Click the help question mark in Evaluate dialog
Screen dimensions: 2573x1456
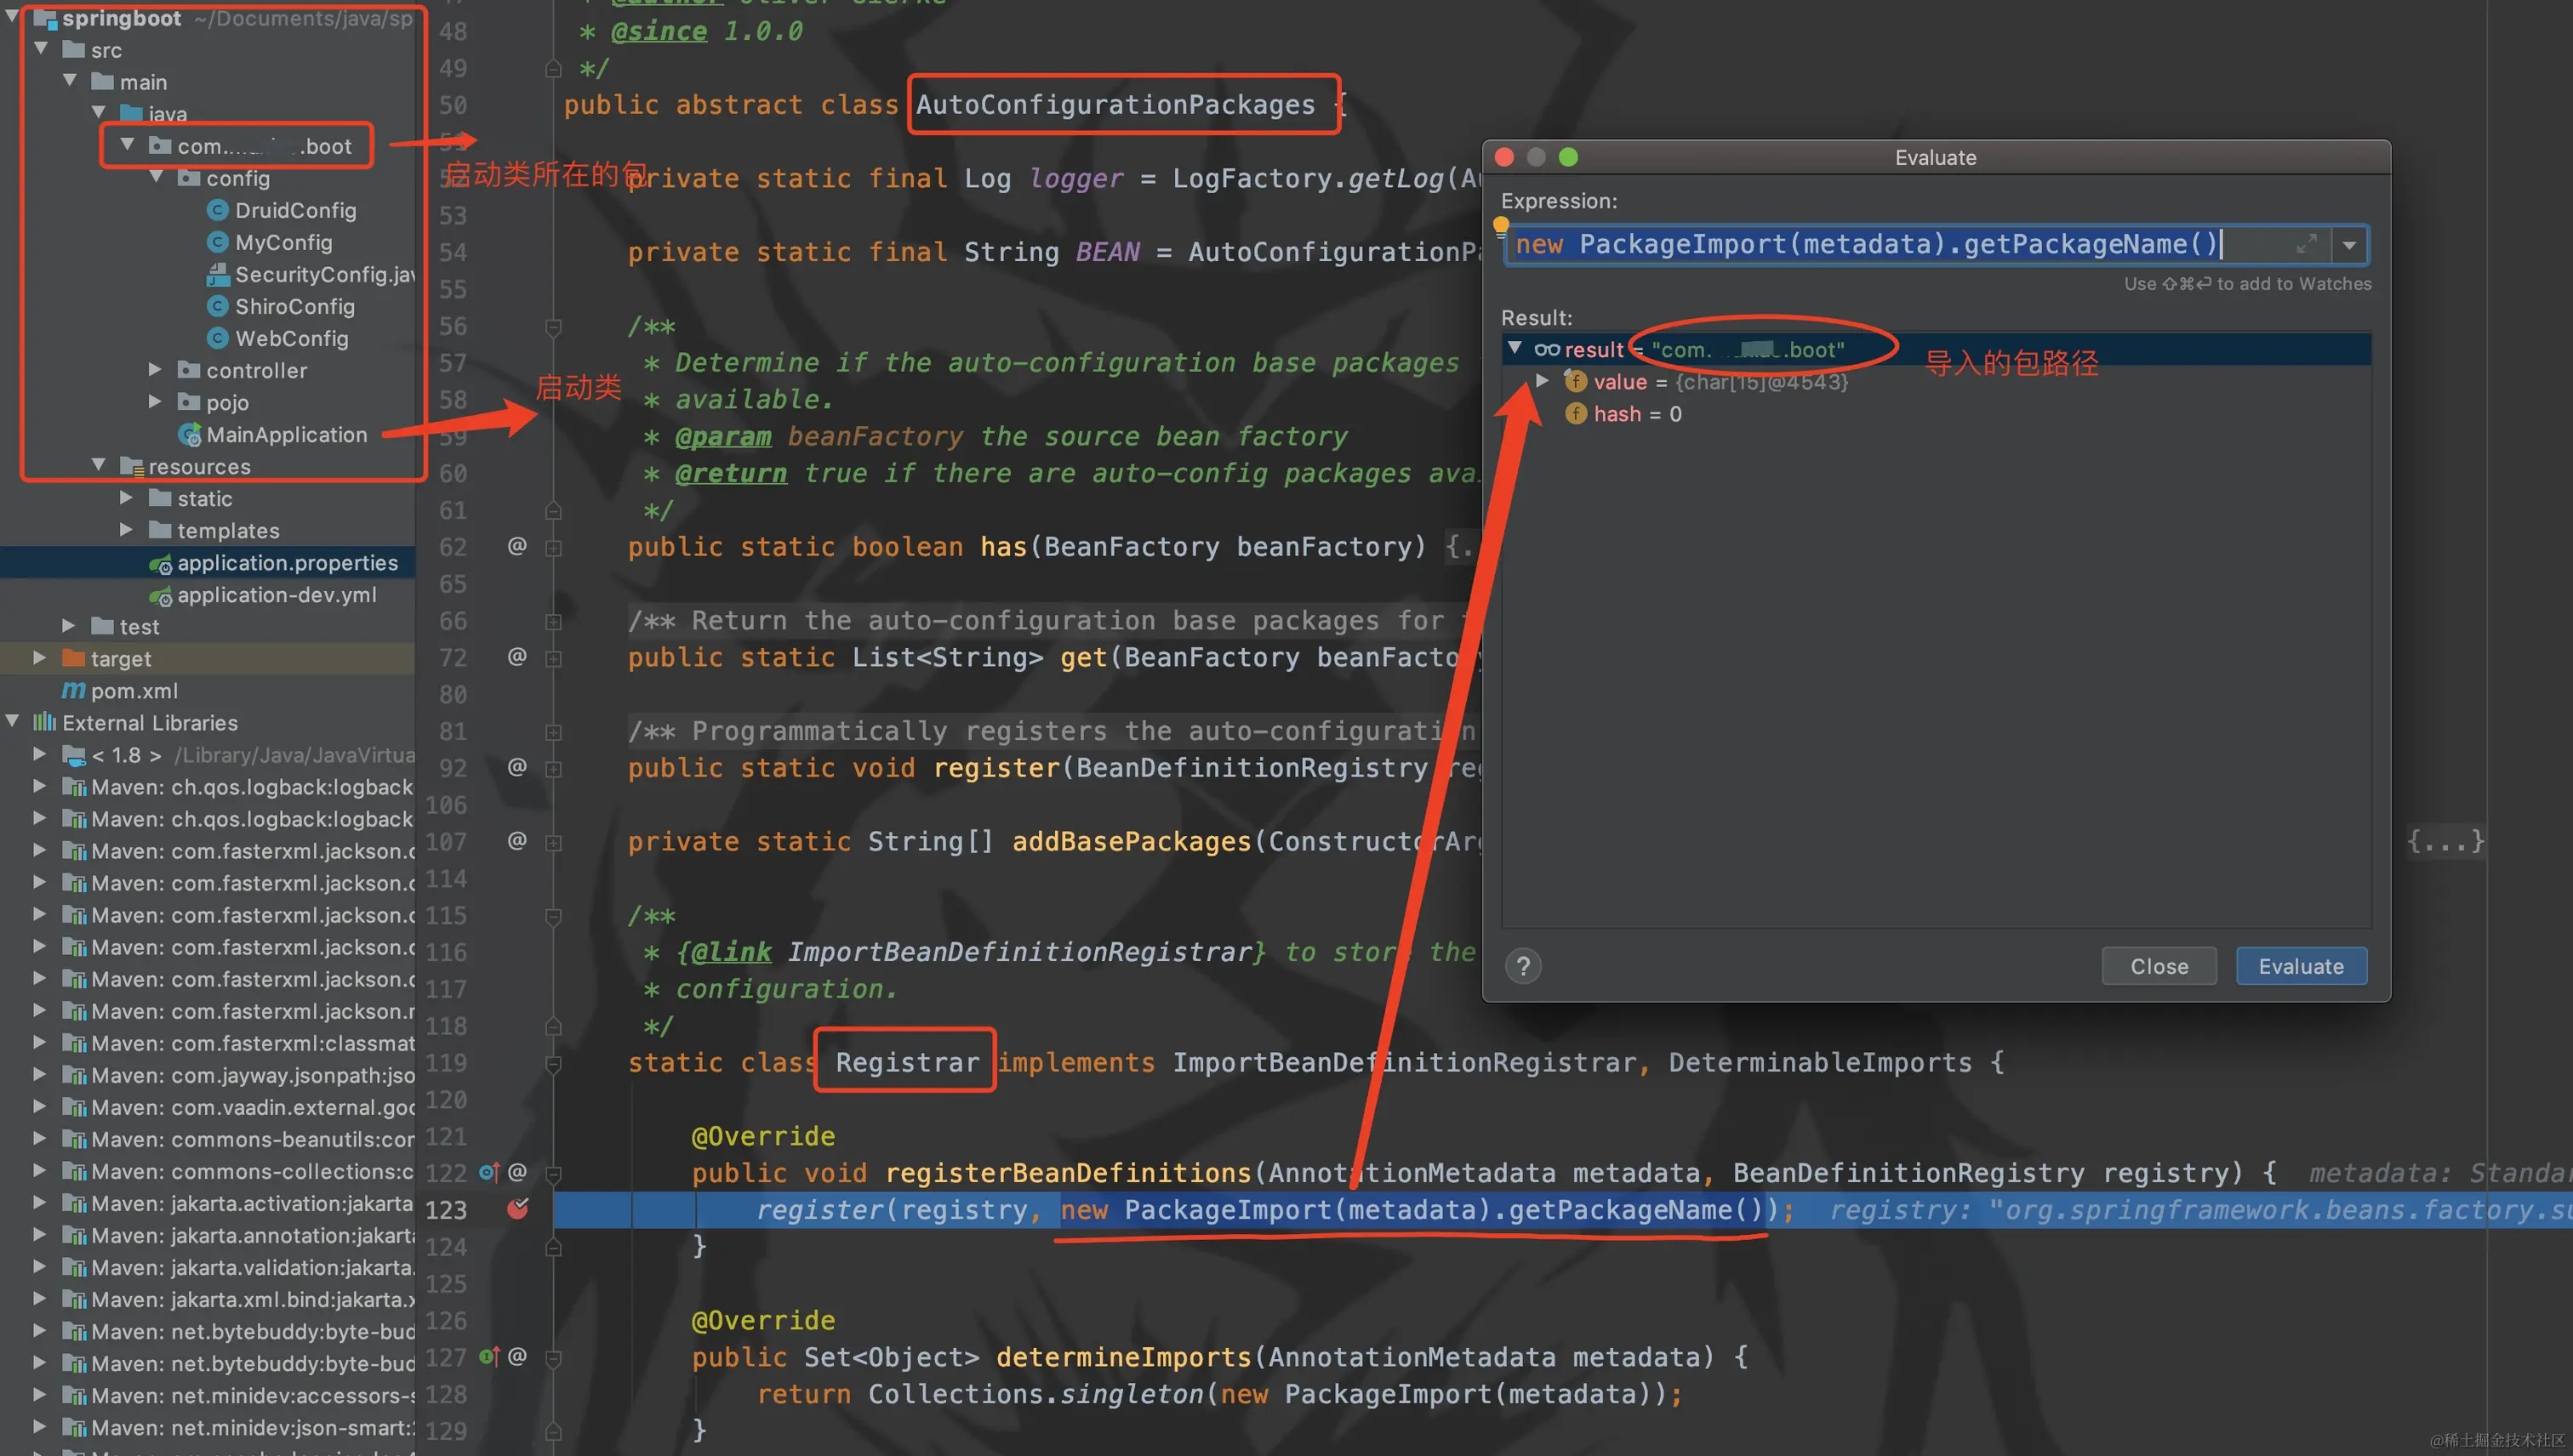(1522, 966)
